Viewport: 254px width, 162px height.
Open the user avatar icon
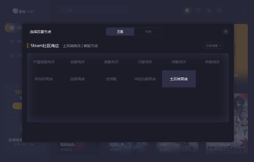[x=187, y=10]
